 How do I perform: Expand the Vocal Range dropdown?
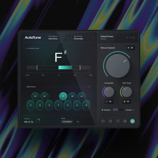pos(59,37)
